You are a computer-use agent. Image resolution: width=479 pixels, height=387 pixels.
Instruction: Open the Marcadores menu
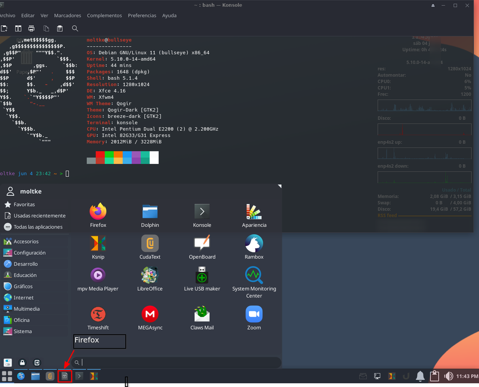coord(68,15)
